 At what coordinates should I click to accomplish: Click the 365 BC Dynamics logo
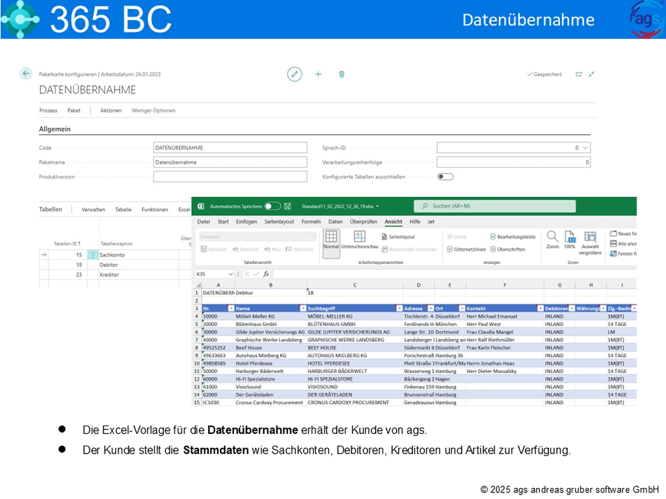tap(20, 19)
